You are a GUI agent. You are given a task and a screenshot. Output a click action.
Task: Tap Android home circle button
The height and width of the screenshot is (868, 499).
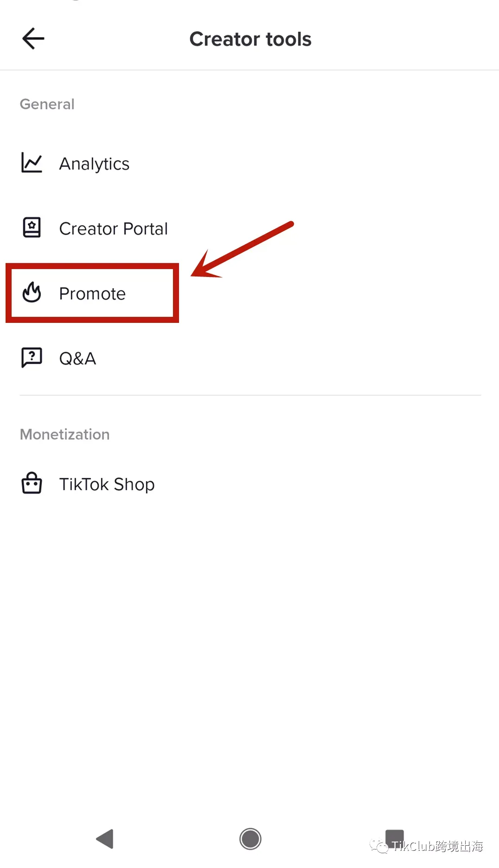point(250,839)
